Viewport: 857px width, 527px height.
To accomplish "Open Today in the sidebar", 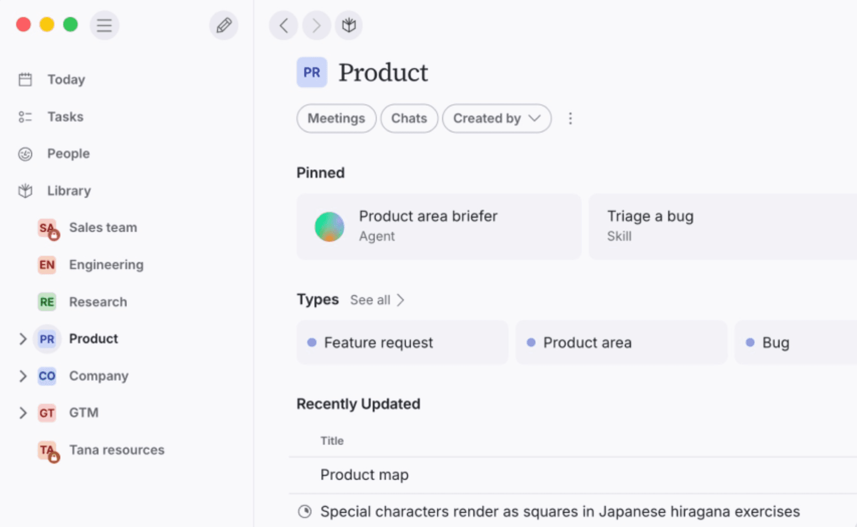I will [x=66, y=80].
